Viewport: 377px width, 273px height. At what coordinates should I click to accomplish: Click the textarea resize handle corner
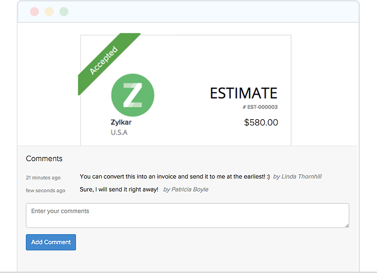point(347,225)
